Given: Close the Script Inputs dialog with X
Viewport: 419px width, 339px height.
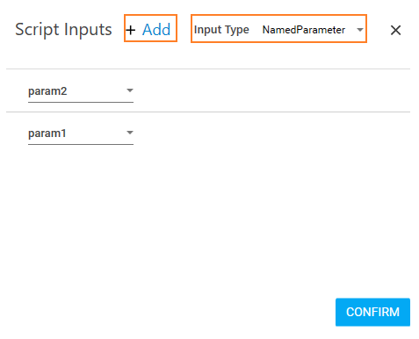Looking at the screenshot, I should (x=395, y=30).
